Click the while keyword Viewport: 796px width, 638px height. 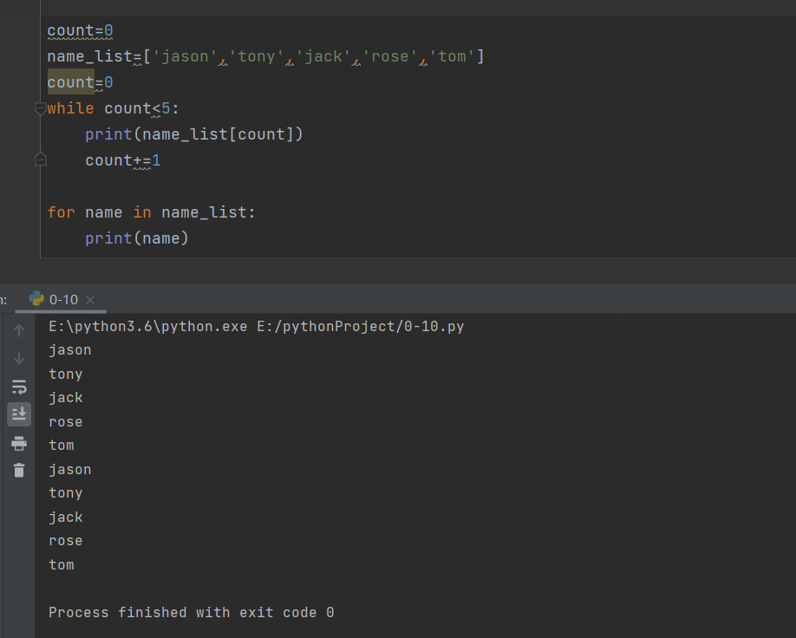coord(70,108)
